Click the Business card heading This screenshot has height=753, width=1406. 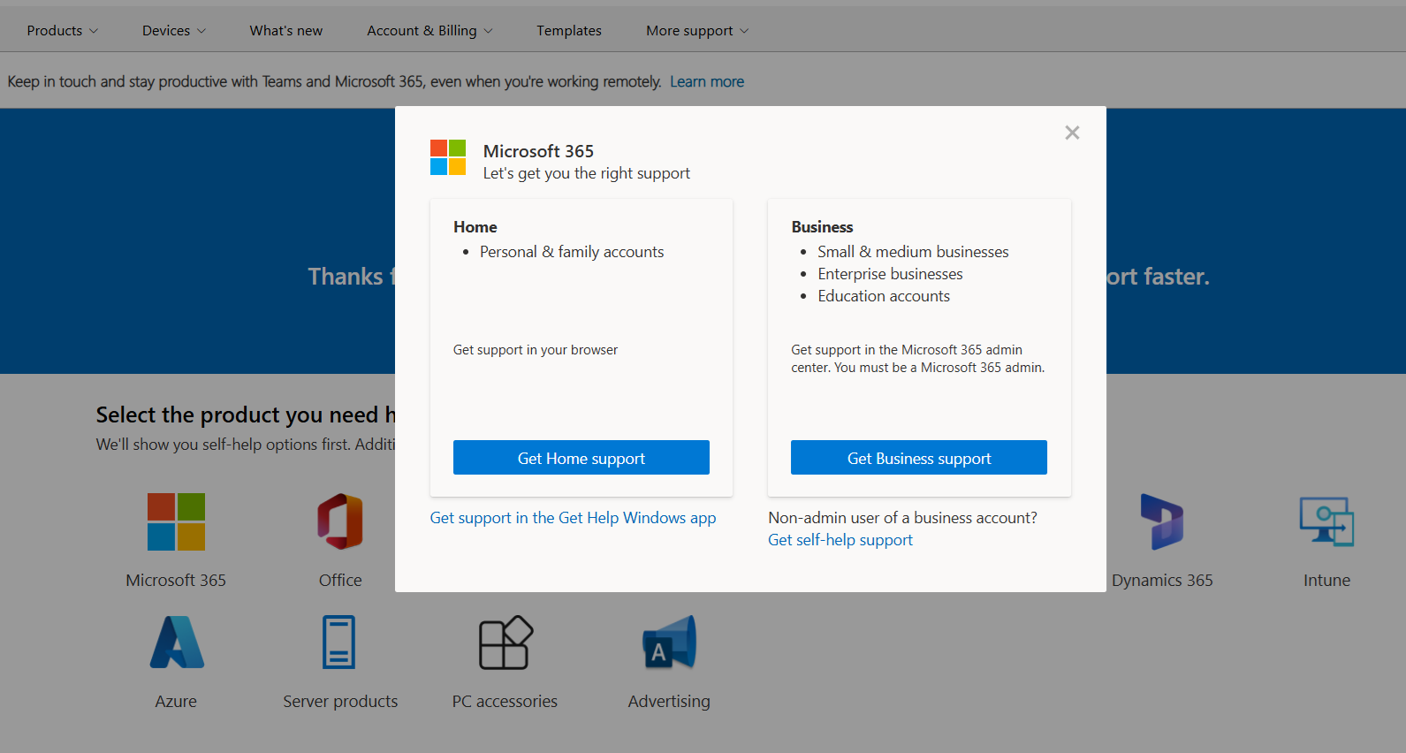tap(822, 227)
